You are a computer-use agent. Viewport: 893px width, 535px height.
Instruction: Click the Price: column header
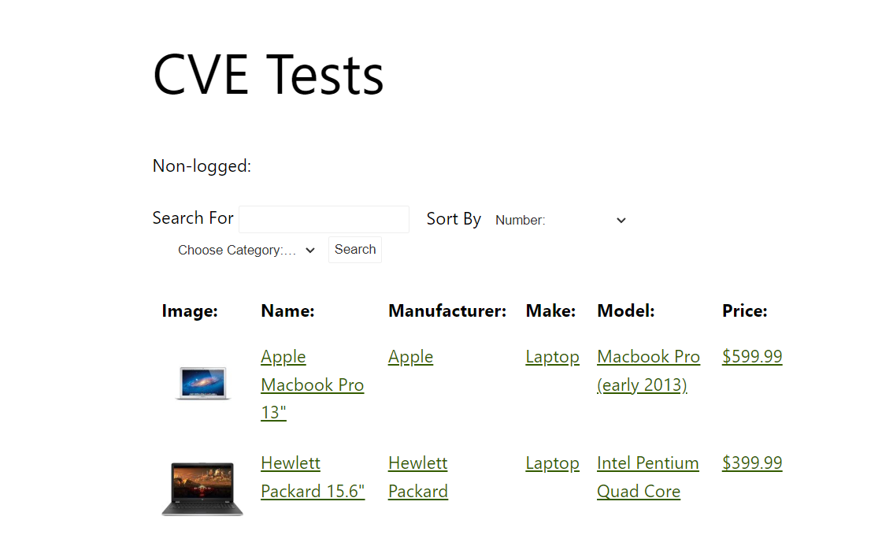(x=745, y=311)
